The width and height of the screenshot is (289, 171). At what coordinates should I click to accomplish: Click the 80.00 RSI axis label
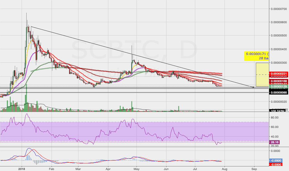pyautogui.click(x=275, y=118)
